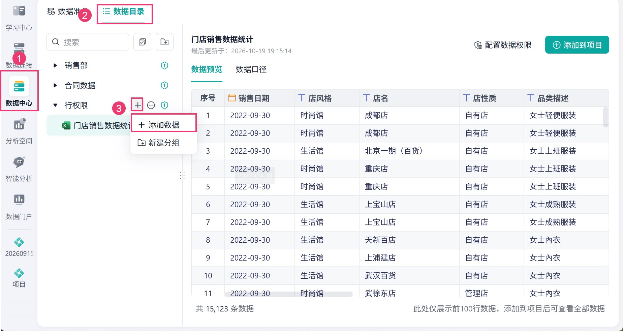Image resolution: width=623 pixels, height=331 pixels.
Task: Click the batch select icon beside search
Action: click(x=142, y=42)
